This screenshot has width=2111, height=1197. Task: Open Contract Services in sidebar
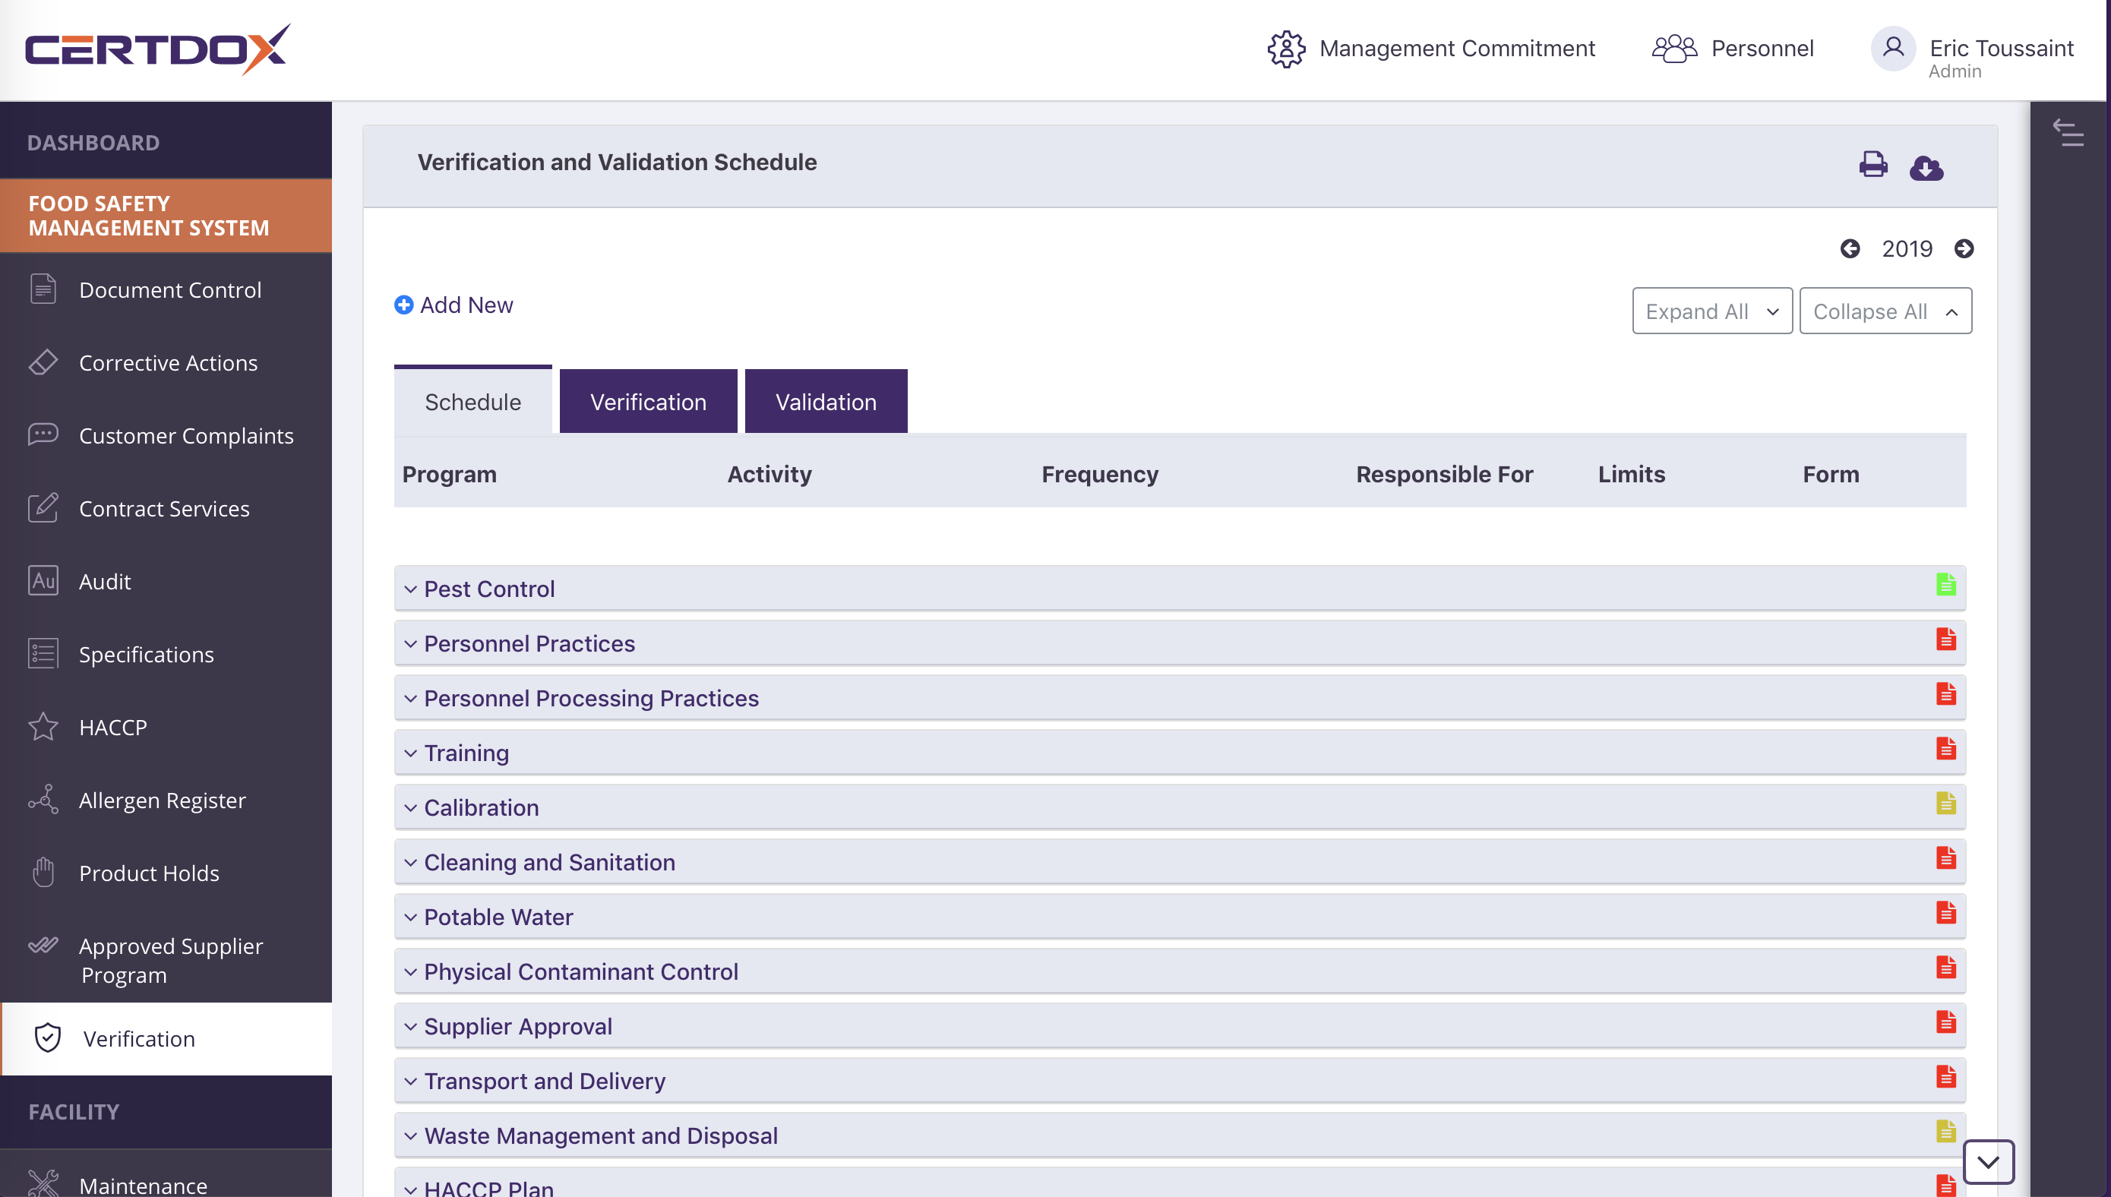point(166,508)
